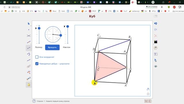Expand the hidden bookmarks chevron
Image resolution: width=184 pixels, height=104 pixels.
(169, 11)
